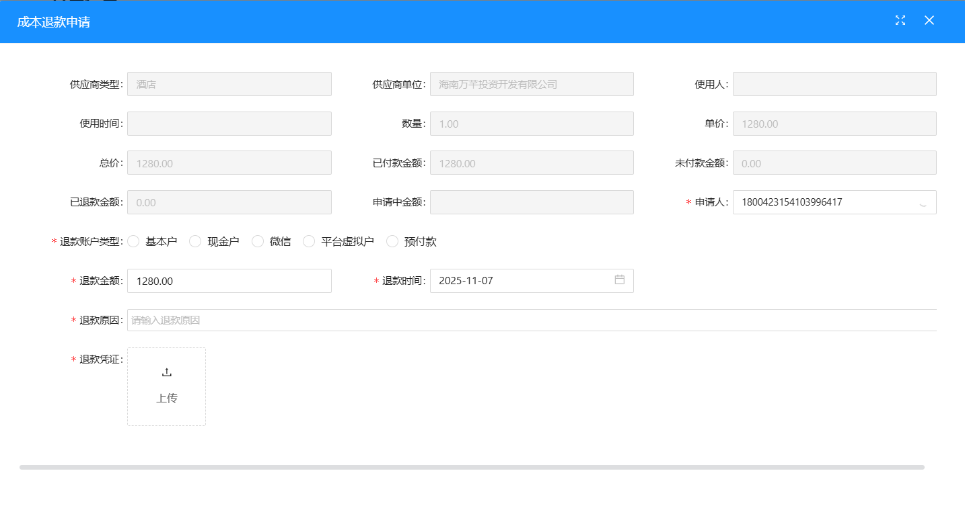Image resolution: width=965 pixels, height=514 pixels.
Task: Select 平台虚拟户 refund account type
Action: [308, 241]
